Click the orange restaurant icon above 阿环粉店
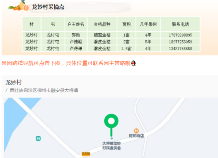 [136, 131]
